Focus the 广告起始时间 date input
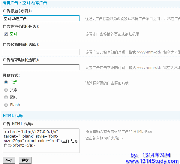This screenshot has width=180, height=164. click(41, 52)
